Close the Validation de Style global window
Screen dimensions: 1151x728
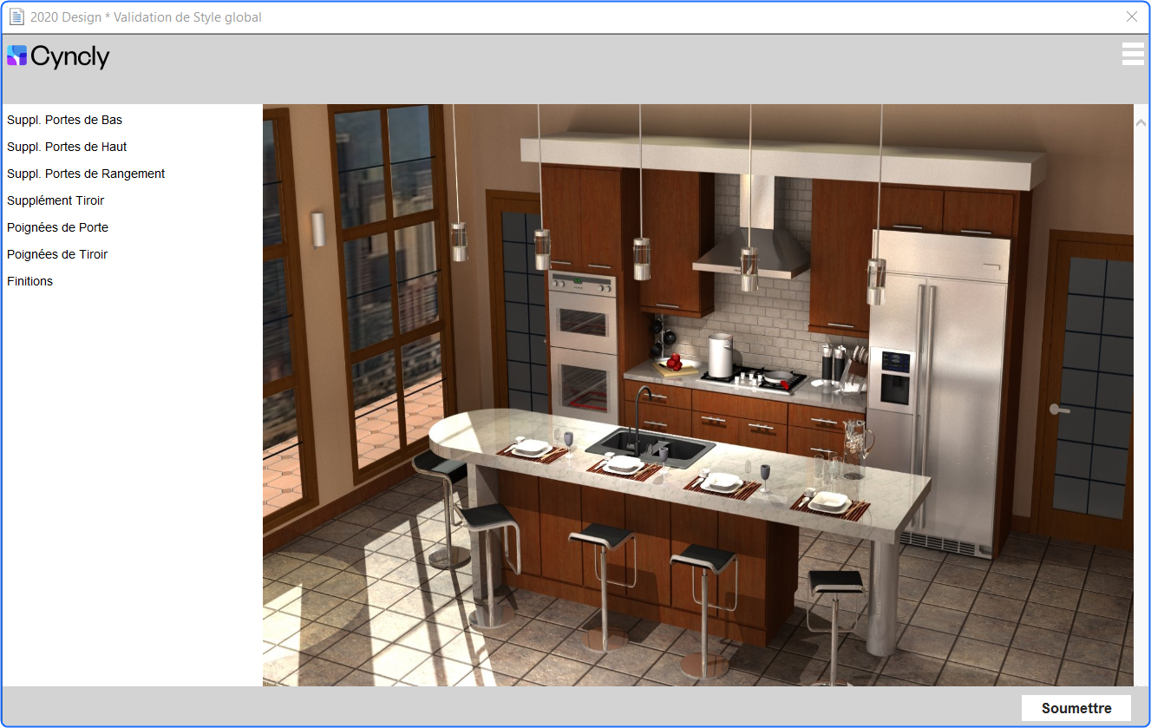(1132, 16)
